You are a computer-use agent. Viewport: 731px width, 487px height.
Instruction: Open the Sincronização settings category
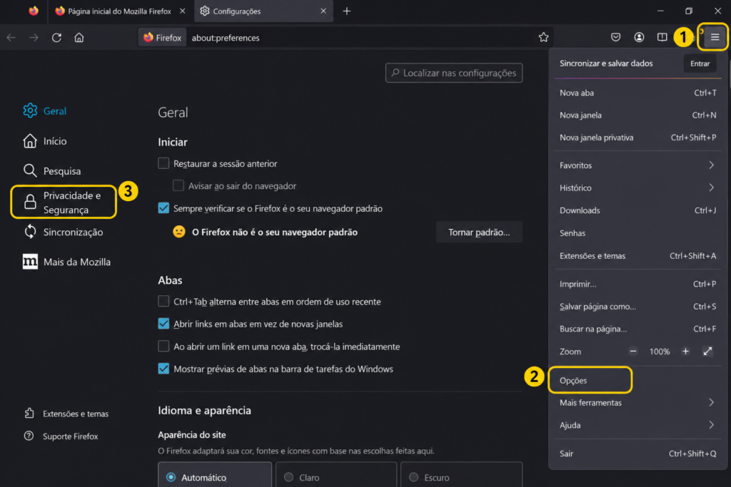(64, 232)
